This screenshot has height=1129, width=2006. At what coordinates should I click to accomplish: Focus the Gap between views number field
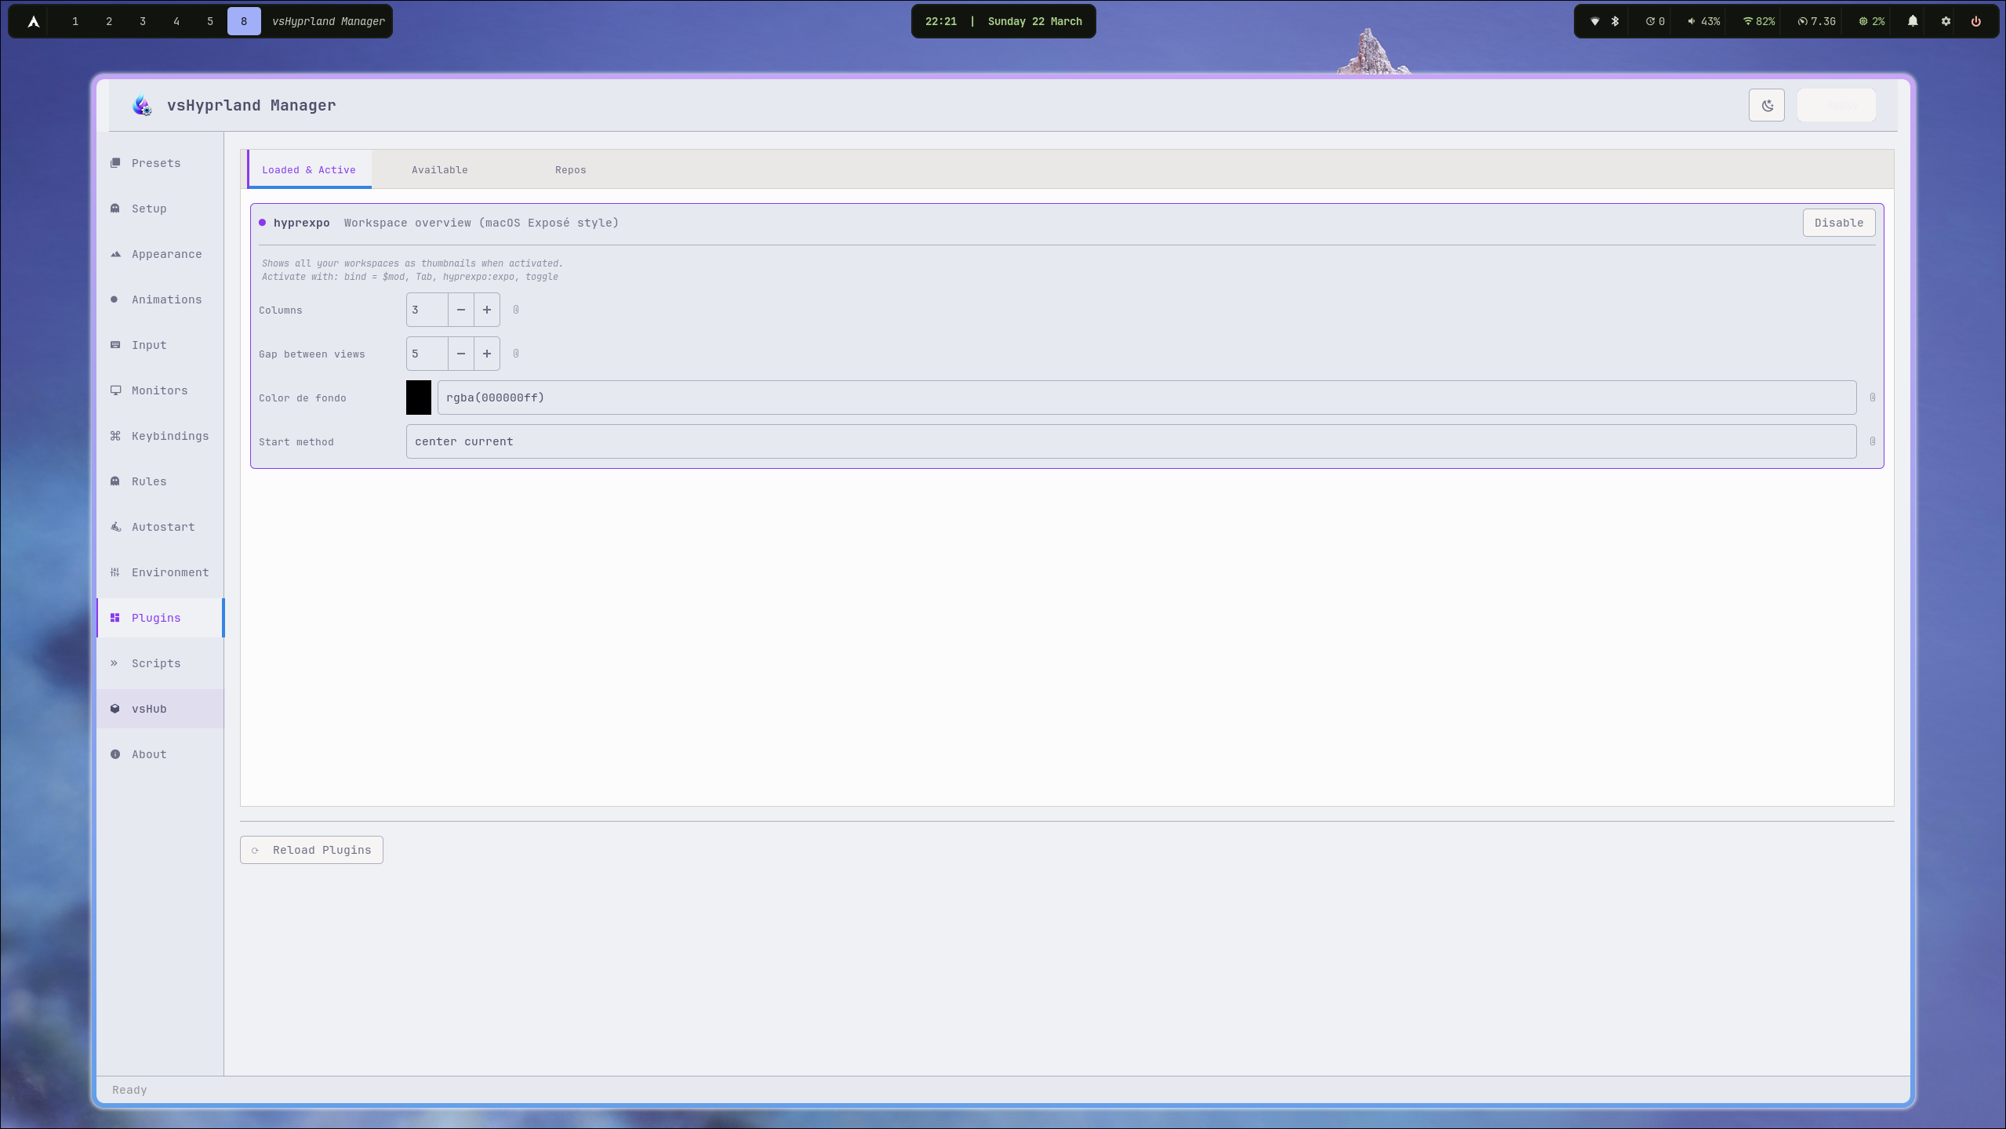coord(427,354)
